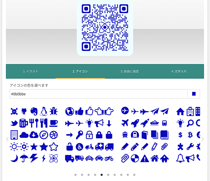The height and width of the screenshot is (181, 210).
Task: Pick the warning triangle icon
Action: pyautogui.click(x=145, y=158)
